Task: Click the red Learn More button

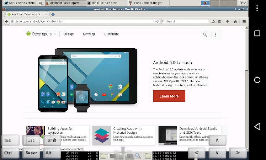Action: (169, 96)
